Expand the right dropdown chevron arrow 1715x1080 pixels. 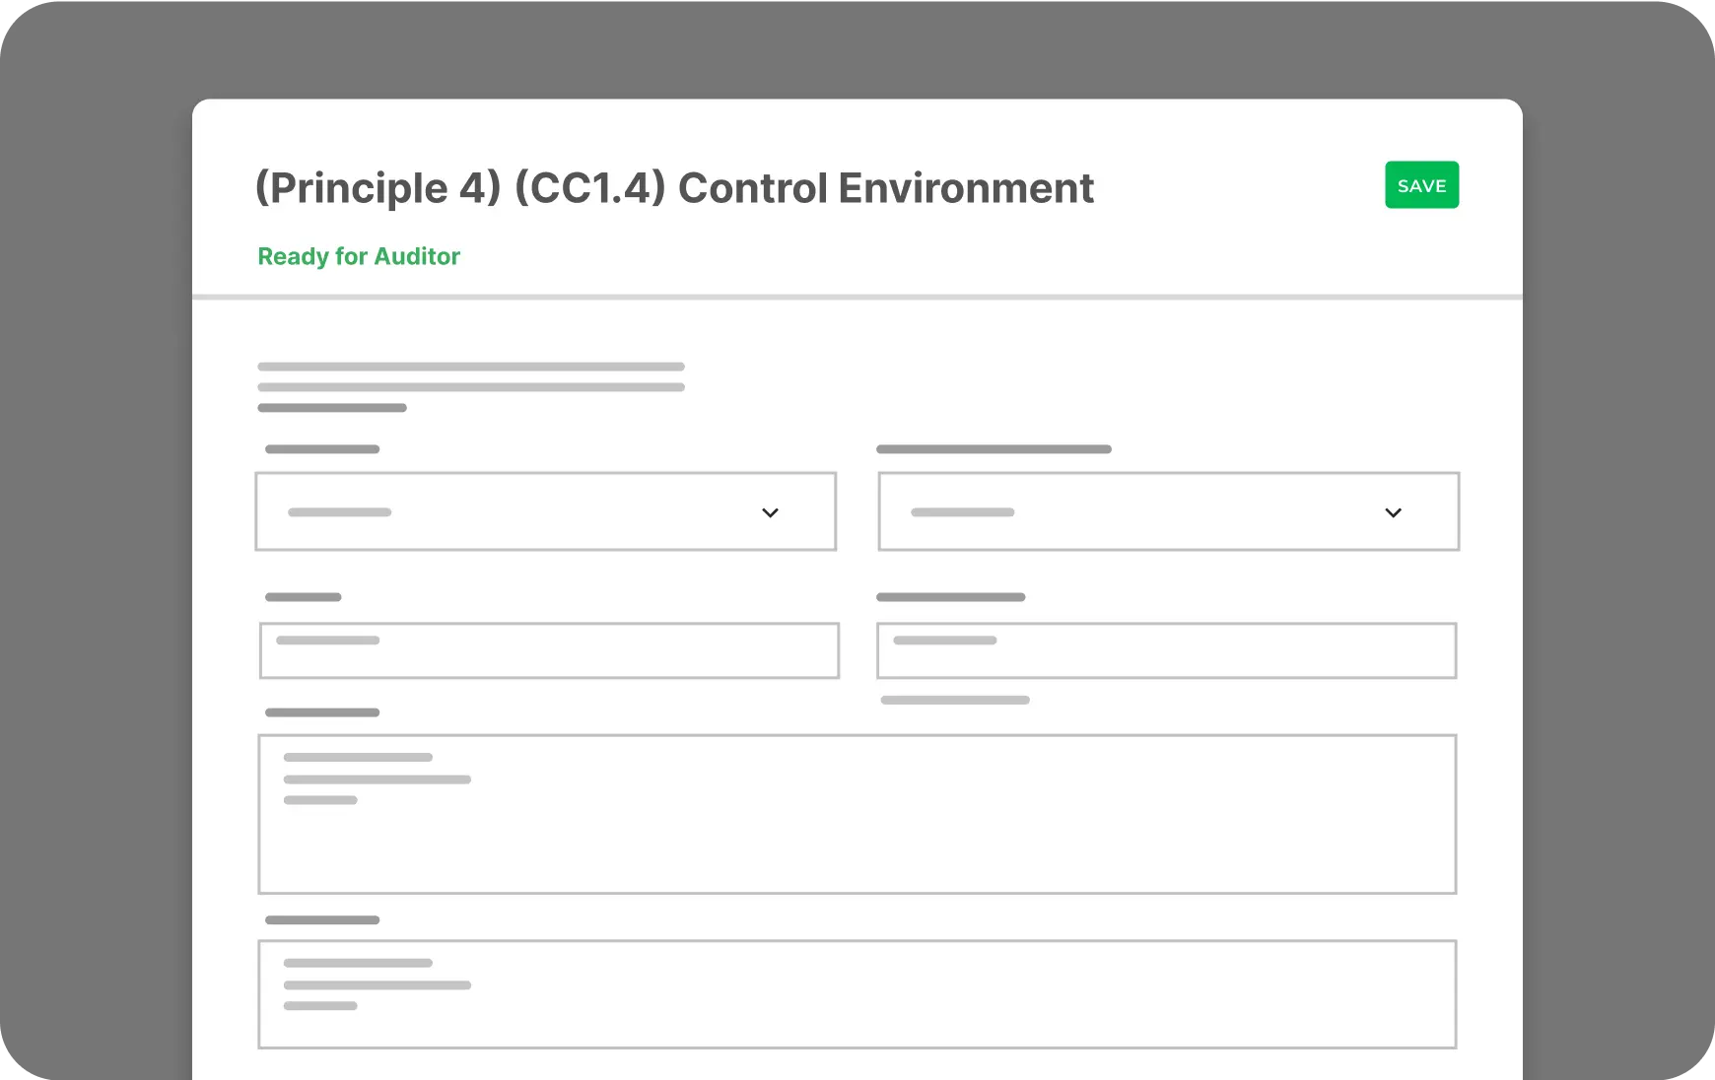1393,512
